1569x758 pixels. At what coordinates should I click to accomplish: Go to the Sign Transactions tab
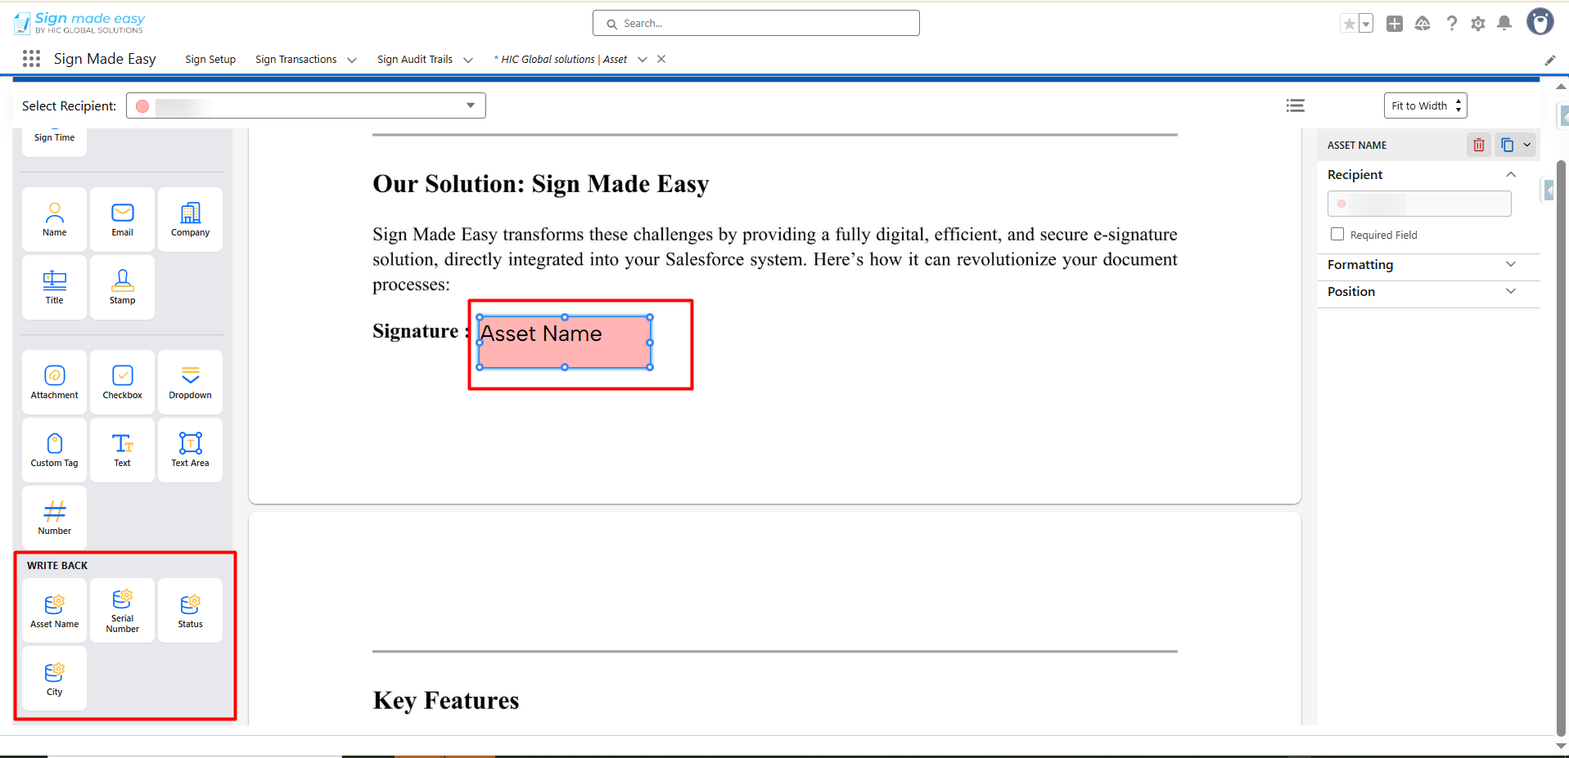click(296, 60)
